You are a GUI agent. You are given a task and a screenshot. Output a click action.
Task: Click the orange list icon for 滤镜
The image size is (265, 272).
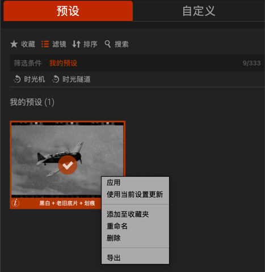(x=45, y=44)
